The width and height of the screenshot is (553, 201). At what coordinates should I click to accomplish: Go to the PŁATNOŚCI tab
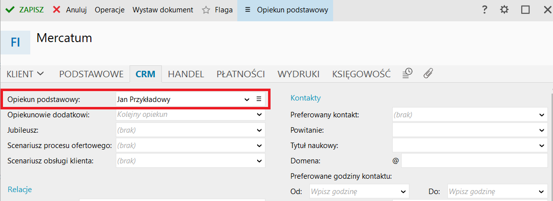coord(240,74)
